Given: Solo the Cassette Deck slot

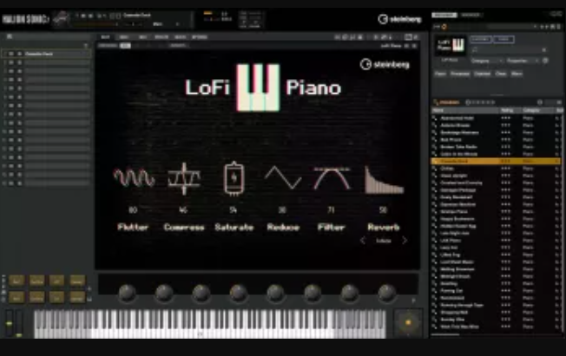Looking at the screenshot, I should point(19,54).
